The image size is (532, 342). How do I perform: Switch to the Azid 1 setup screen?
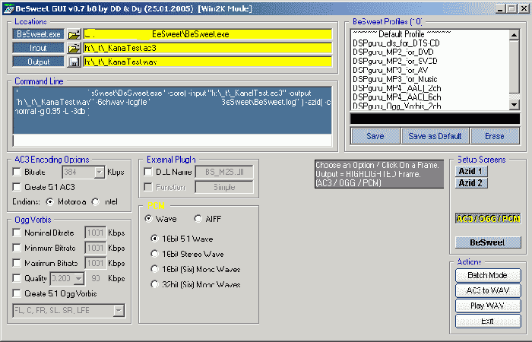click(x=471, y=171)
